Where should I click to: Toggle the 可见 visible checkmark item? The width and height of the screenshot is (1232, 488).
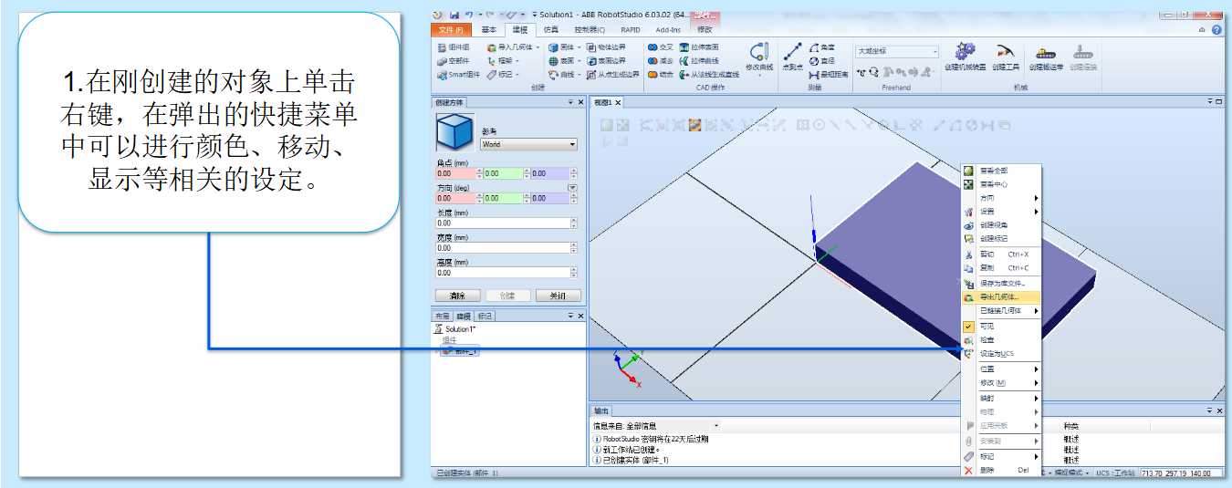click(x=1001, y=327)
